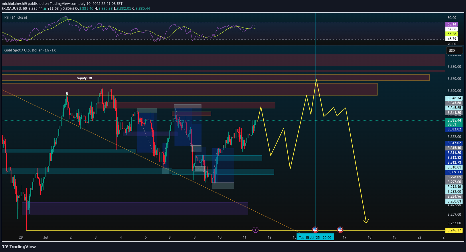Click the TradingView logo at the bottom left
This screenshot has width=466, height=252.
point(19,247)
